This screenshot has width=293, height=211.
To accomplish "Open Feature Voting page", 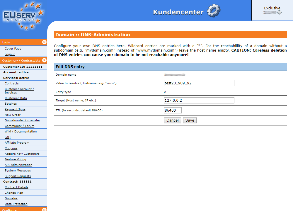I will click(x=15, y=159).
